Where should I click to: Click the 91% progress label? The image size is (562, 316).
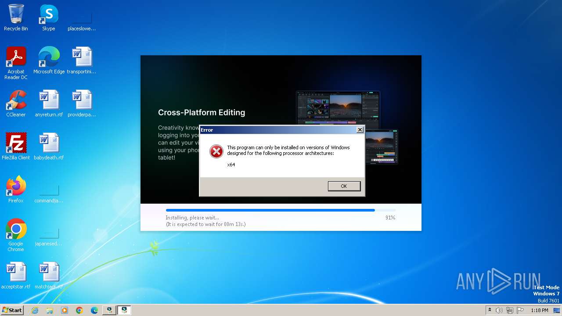pos(390,218)
